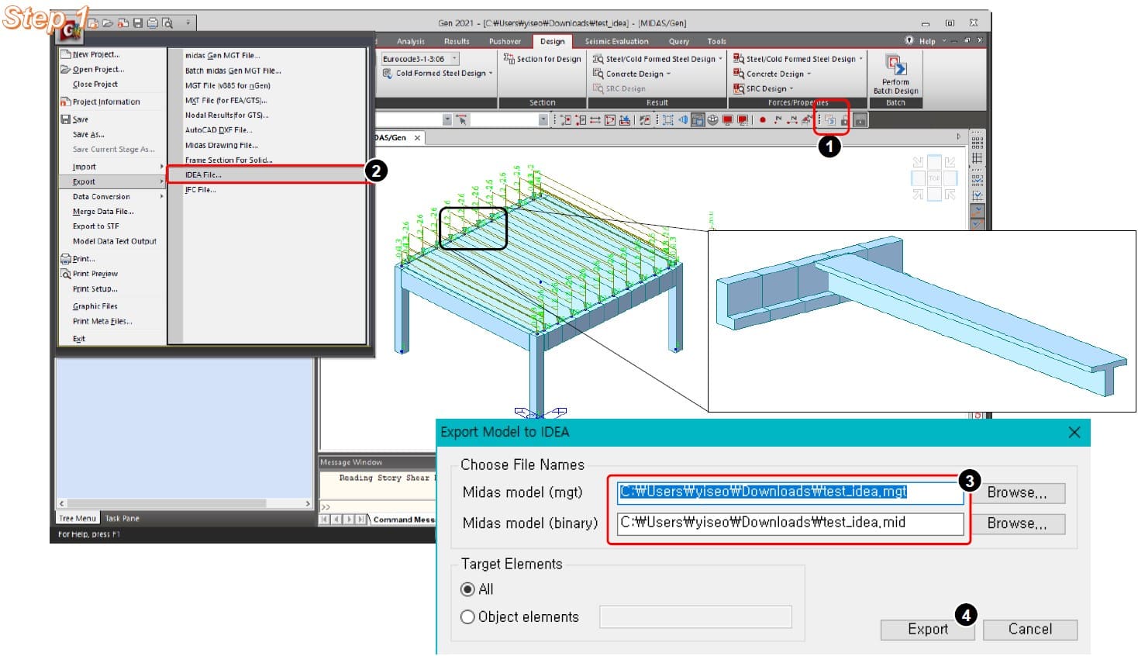Click the last dark toolbar icon after the padlock
The width and height of the screenshot is (1138, 656).
(860, 119)
